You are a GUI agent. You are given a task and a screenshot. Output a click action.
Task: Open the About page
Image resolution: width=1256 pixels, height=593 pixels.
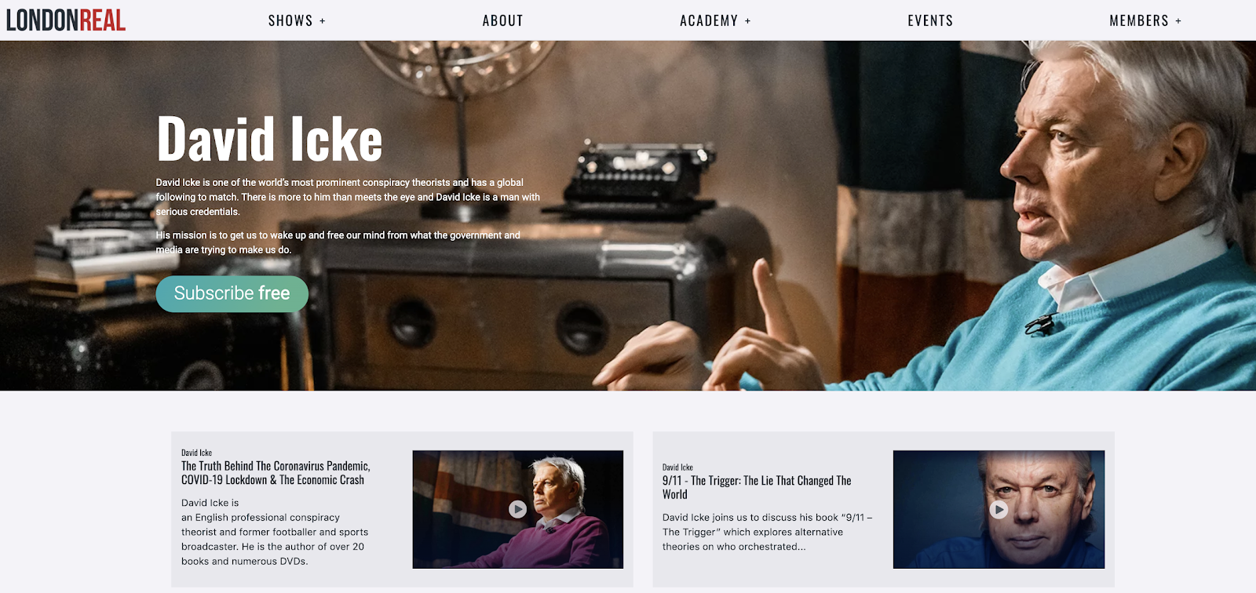[x=502, y=20]
